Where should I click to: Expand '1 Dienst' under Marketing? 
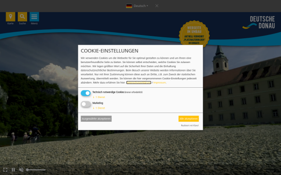click(x=99, y=108)
